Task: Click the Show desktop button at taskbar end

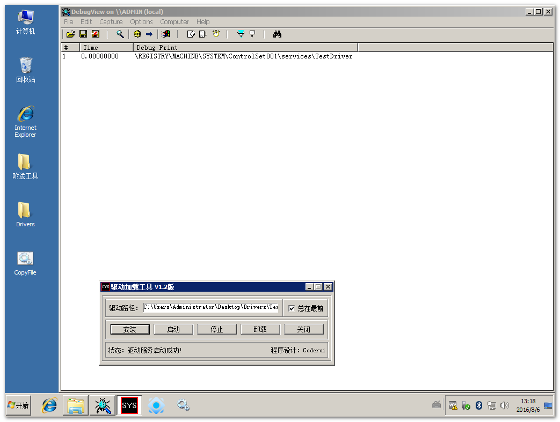Action: pyautogui.click(x=548, y=405)
